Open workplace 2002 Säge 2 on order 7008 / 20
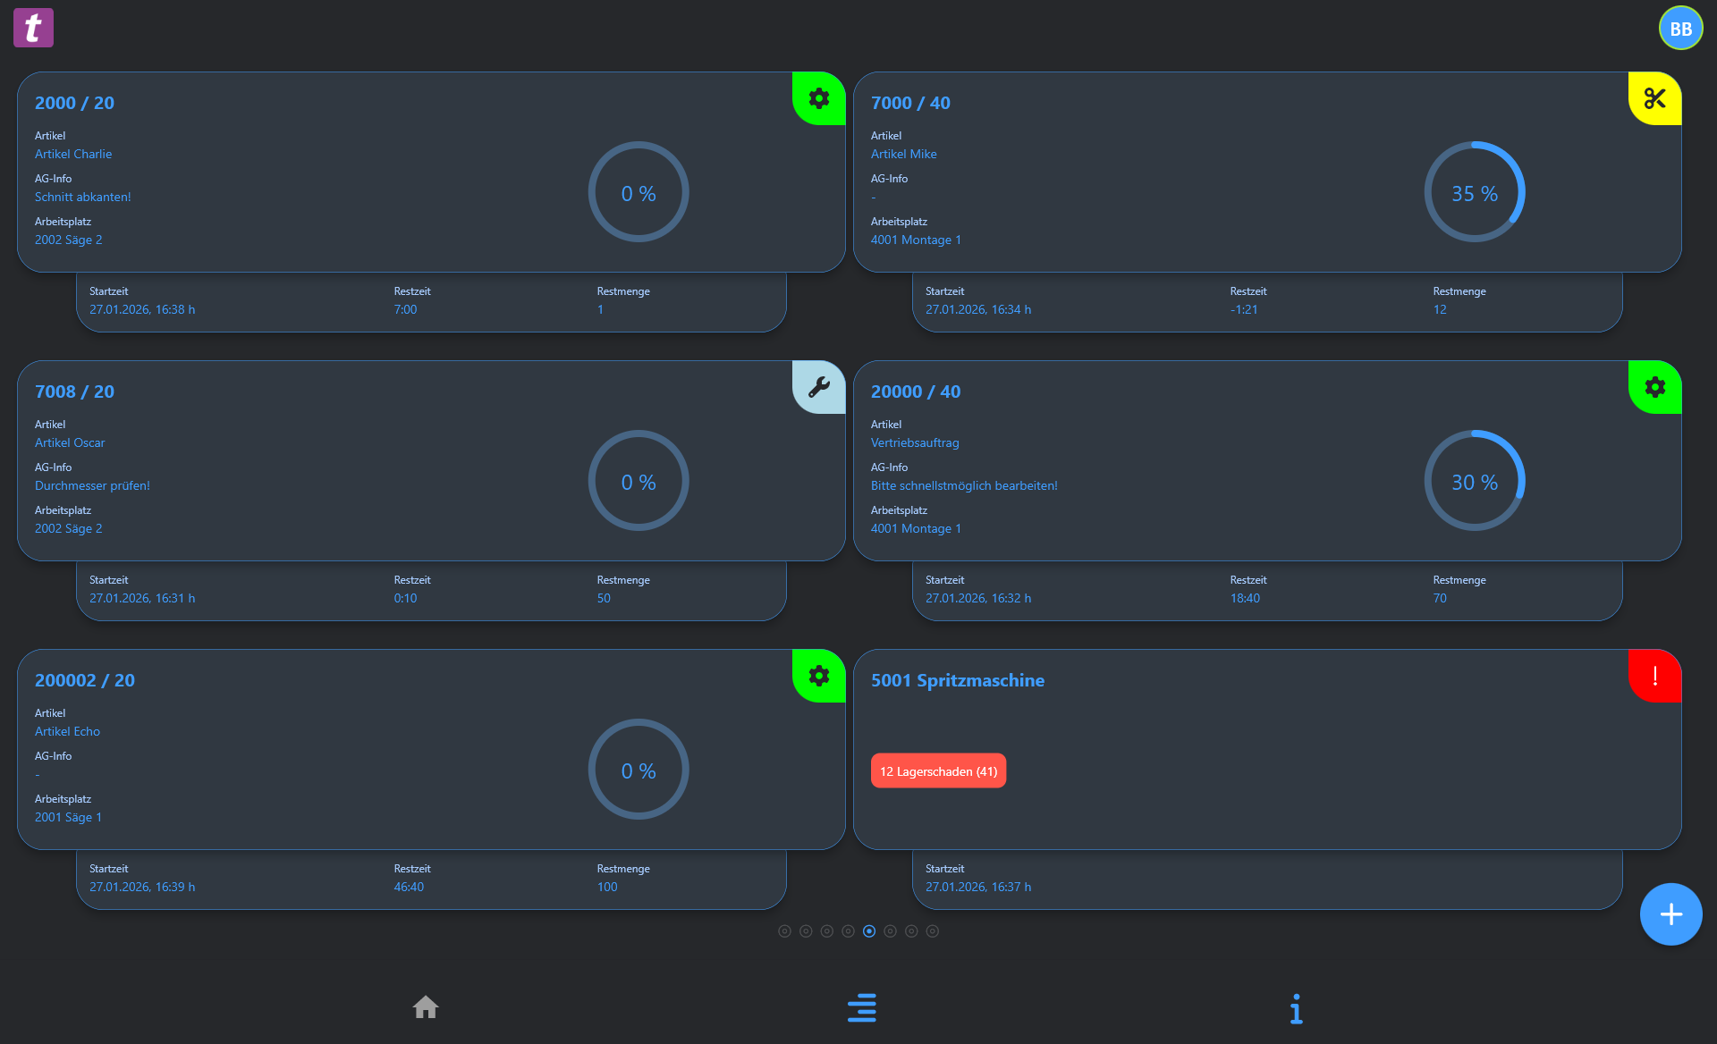This screenshot has height=1044, width=1717. pos(68,528)
